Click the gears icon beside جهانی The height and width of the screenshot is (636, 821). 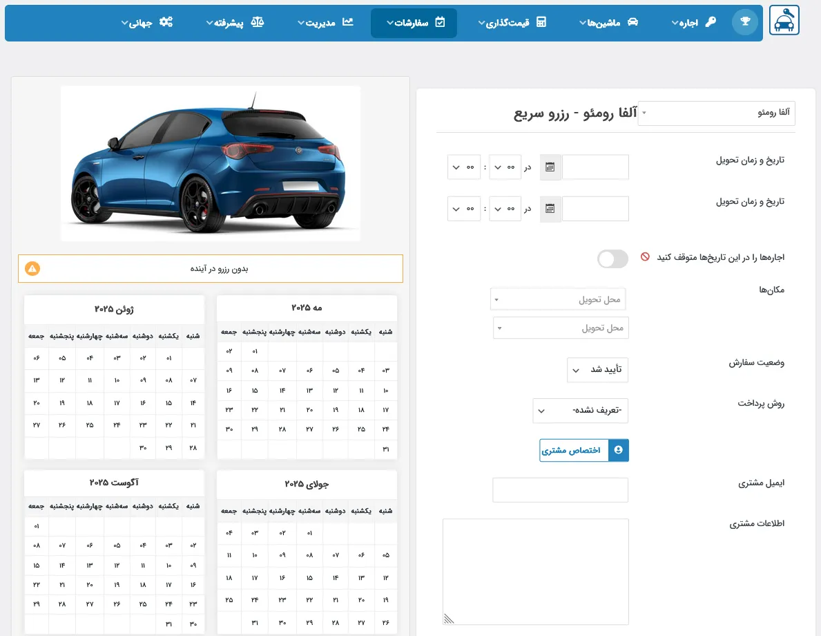[x=166, y=22]
